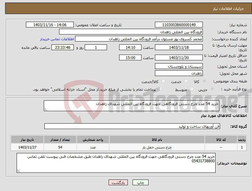Click the ردیف column header
This screenshot has width=252, height=191.
coord(242,140)
